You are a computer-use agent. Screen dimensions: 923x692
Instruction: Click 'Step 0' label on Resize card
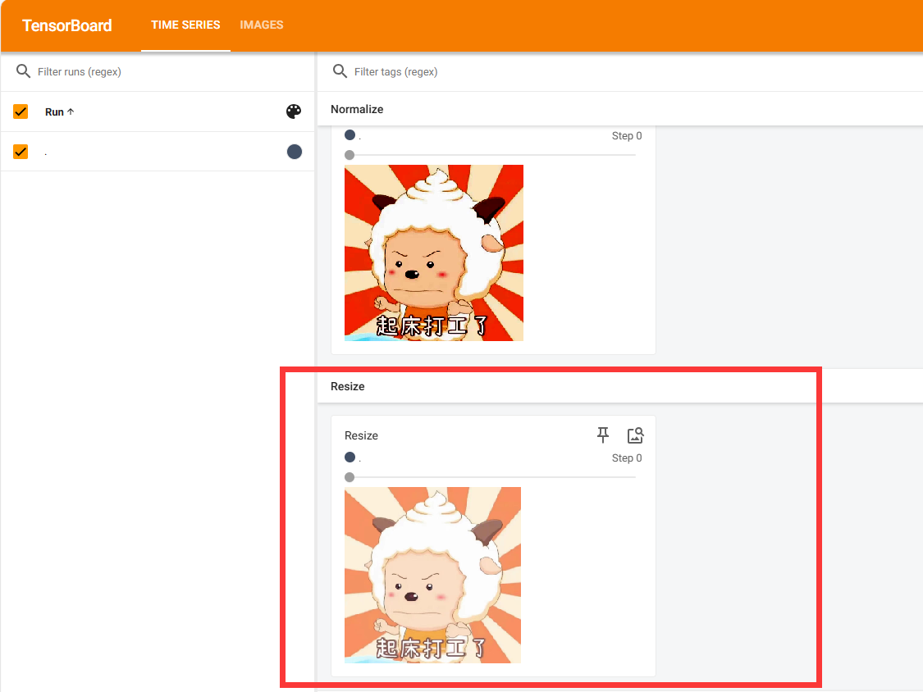click(x=626, y=458)
